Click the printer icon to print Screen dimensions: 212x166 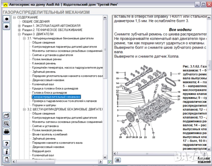(6, 131)
